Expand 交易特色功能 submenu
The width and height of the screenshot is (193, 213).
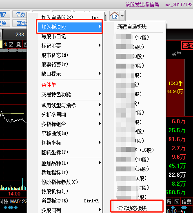[x=70, y=94]
